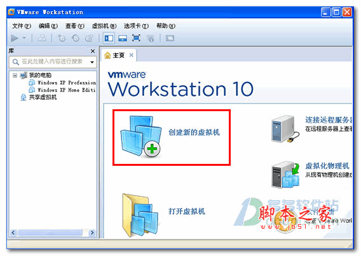
Task: Open the 查看 menu
Action: 75,26
